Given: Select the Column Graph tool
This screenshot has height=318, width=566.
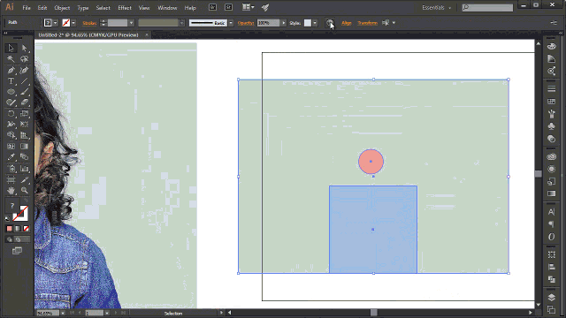Looking at the screenshot, I should coord(24,169).
